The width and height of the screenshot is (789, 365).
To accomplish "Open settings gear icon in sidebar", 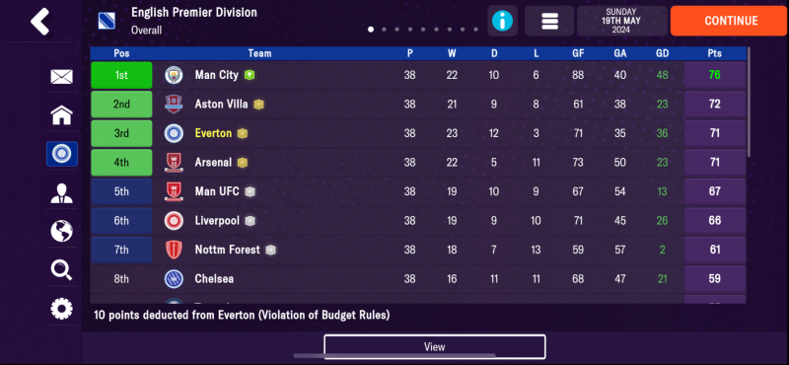I will [x=61, y=309].
